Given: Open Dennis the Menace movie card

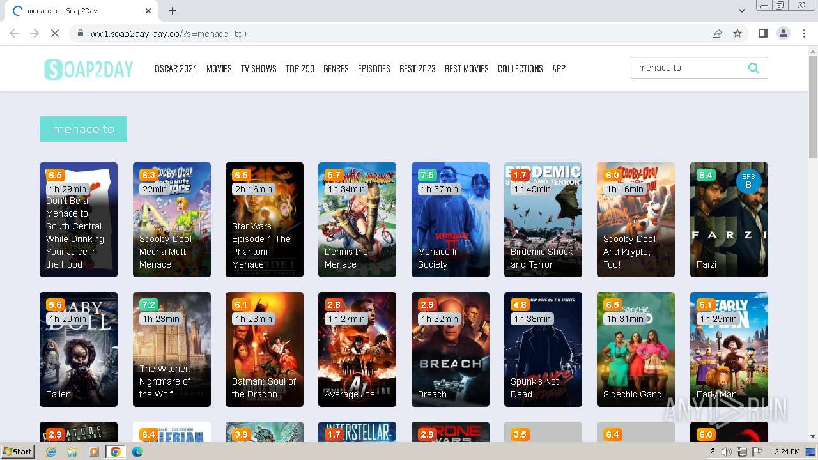Looking at the screenshot, I should pos(357,220).
